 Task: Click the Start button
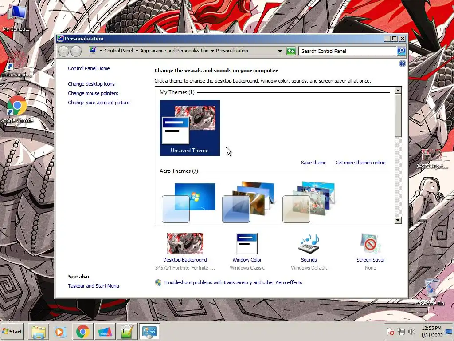tap(12, 331)
